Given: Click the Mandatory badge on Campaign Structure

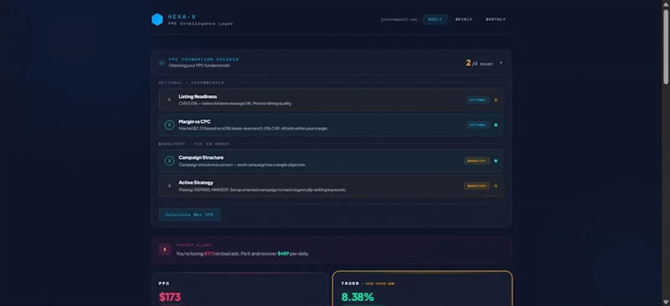Looking at the screenshot, I should coord(477,161).
